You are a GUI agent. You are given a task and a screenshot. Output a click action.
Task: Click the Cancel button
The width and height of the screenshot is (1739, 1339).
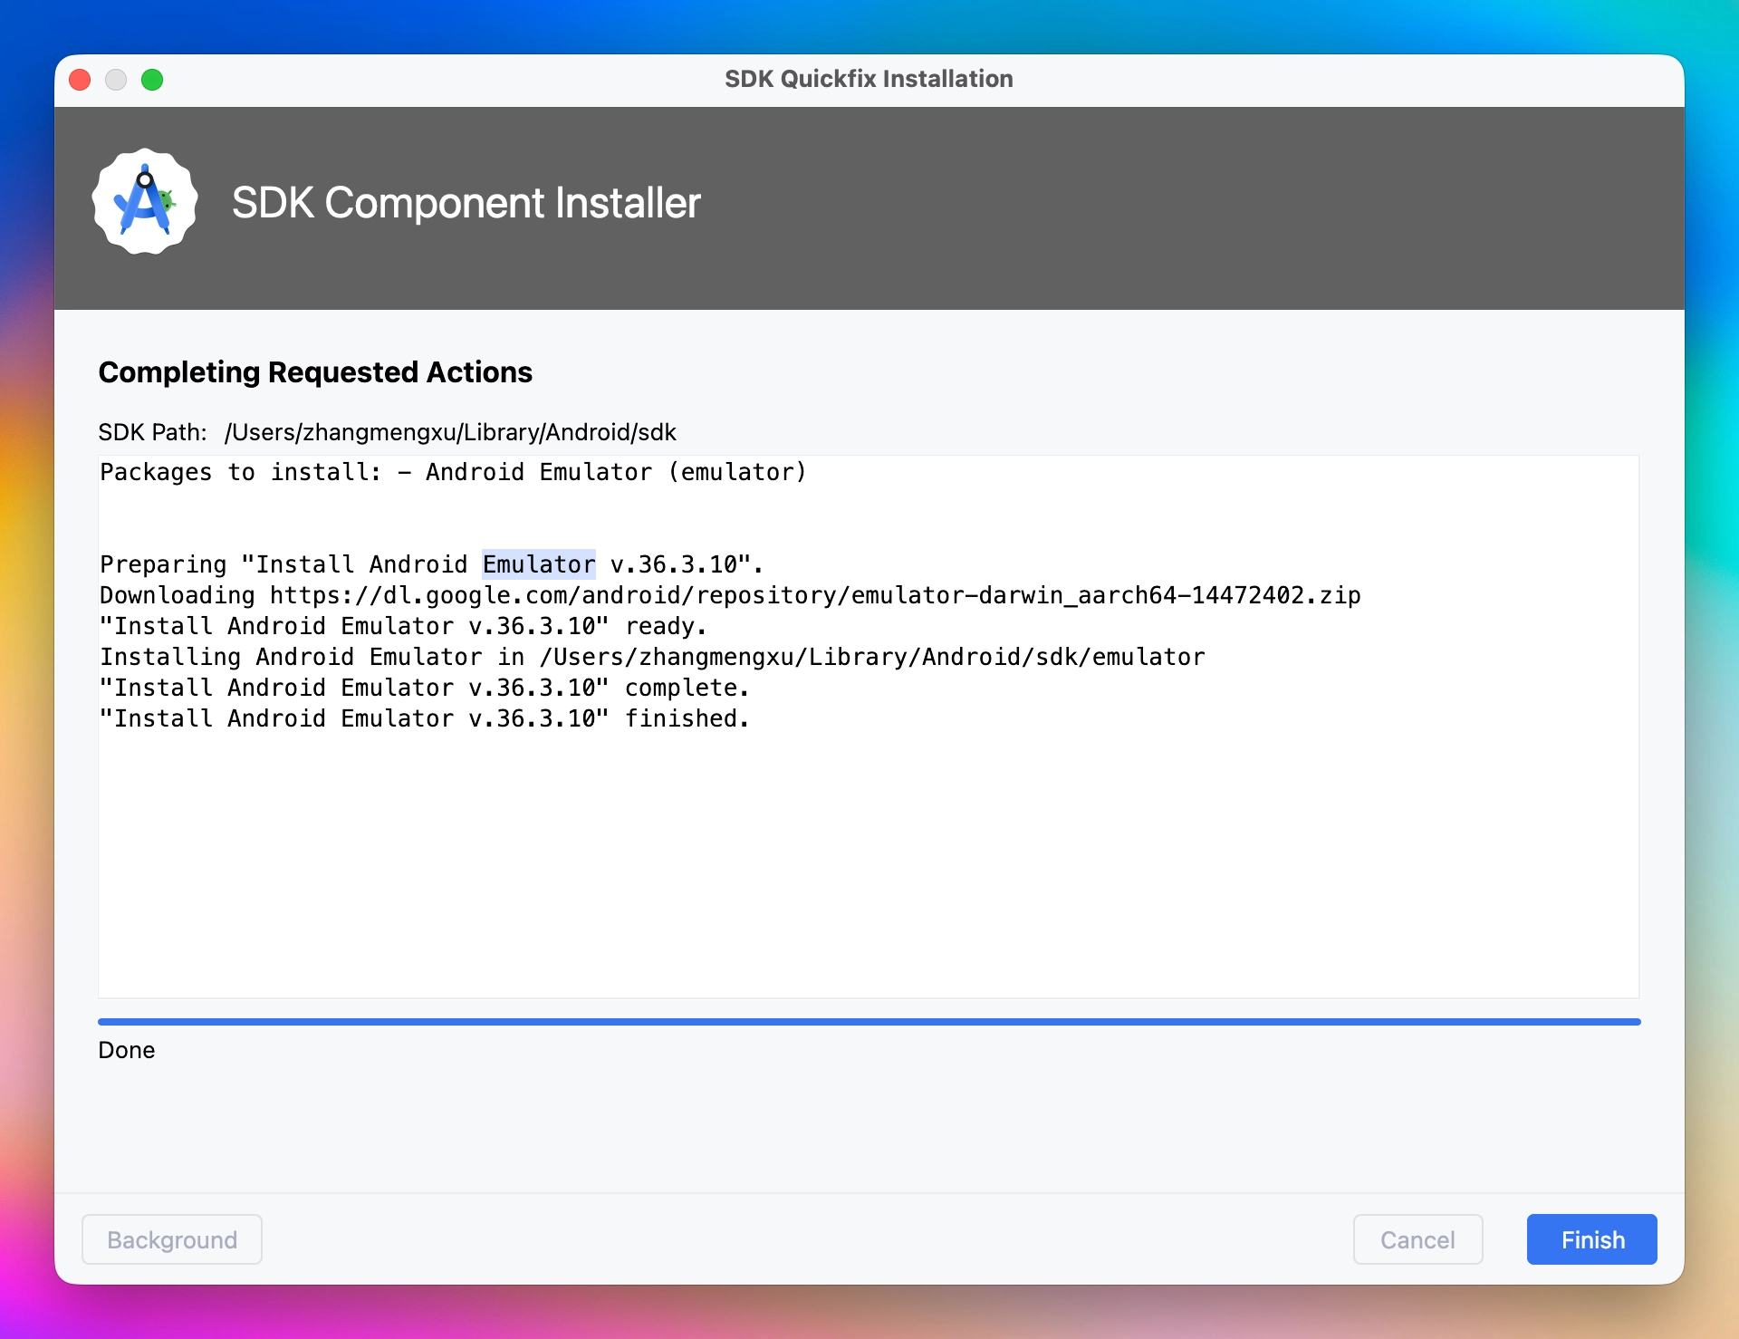pos(1417,1239)
